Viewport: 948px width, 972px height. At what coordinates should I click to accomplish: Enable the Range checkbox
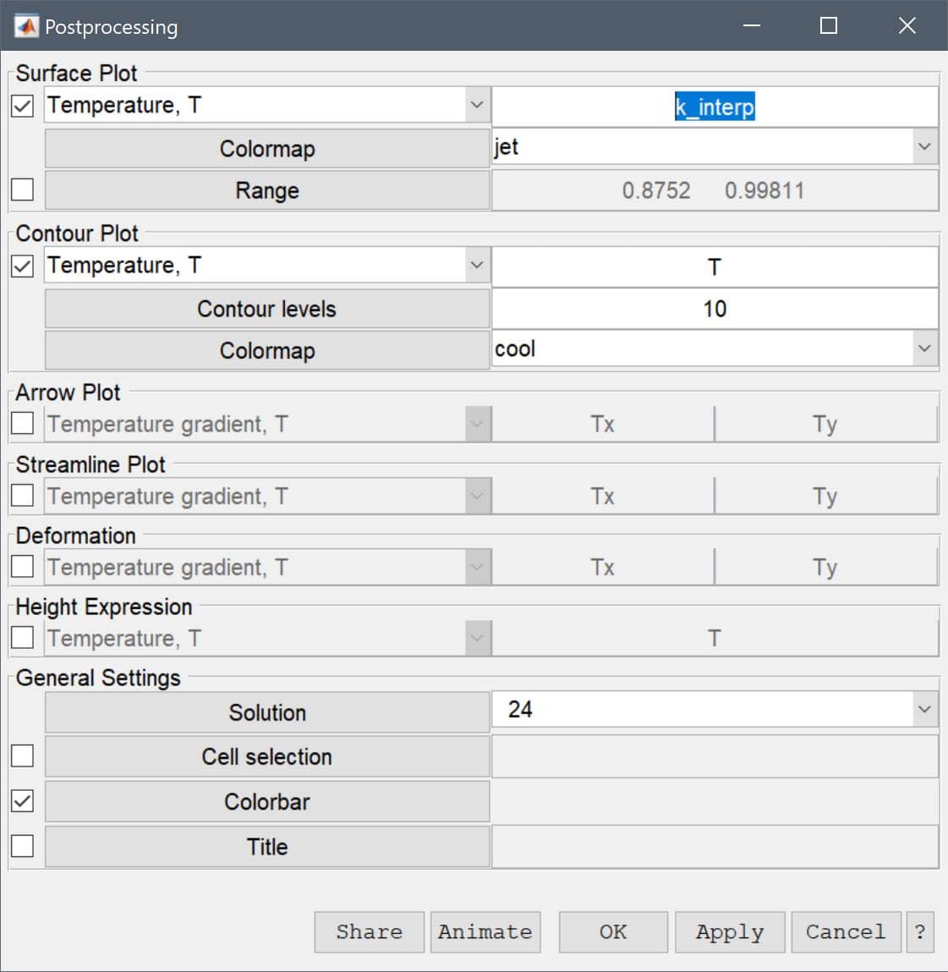click(22, 189)
